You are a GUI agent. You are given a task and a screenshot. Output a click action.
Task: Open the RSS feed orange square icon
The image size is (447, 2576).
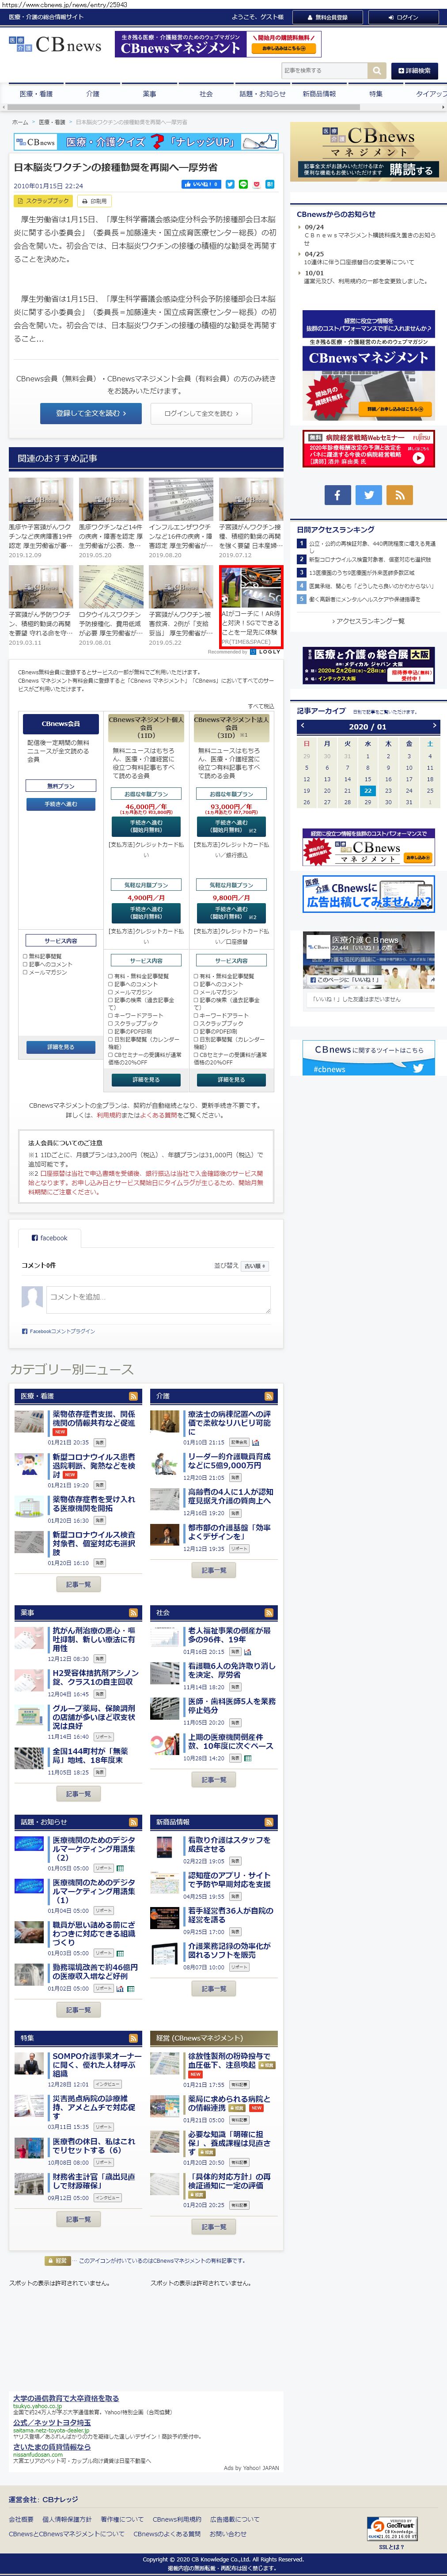click(x=400, y=494)
